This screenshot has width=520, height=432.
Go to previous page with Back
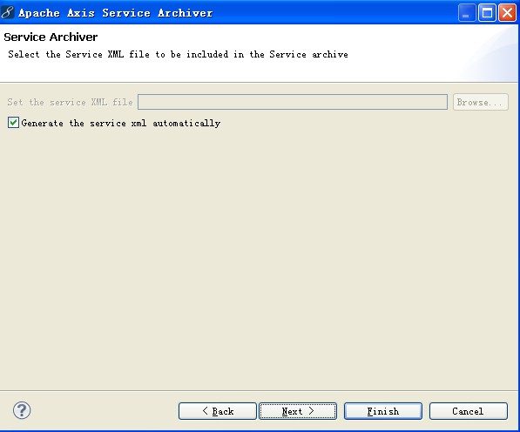point(218,411)
